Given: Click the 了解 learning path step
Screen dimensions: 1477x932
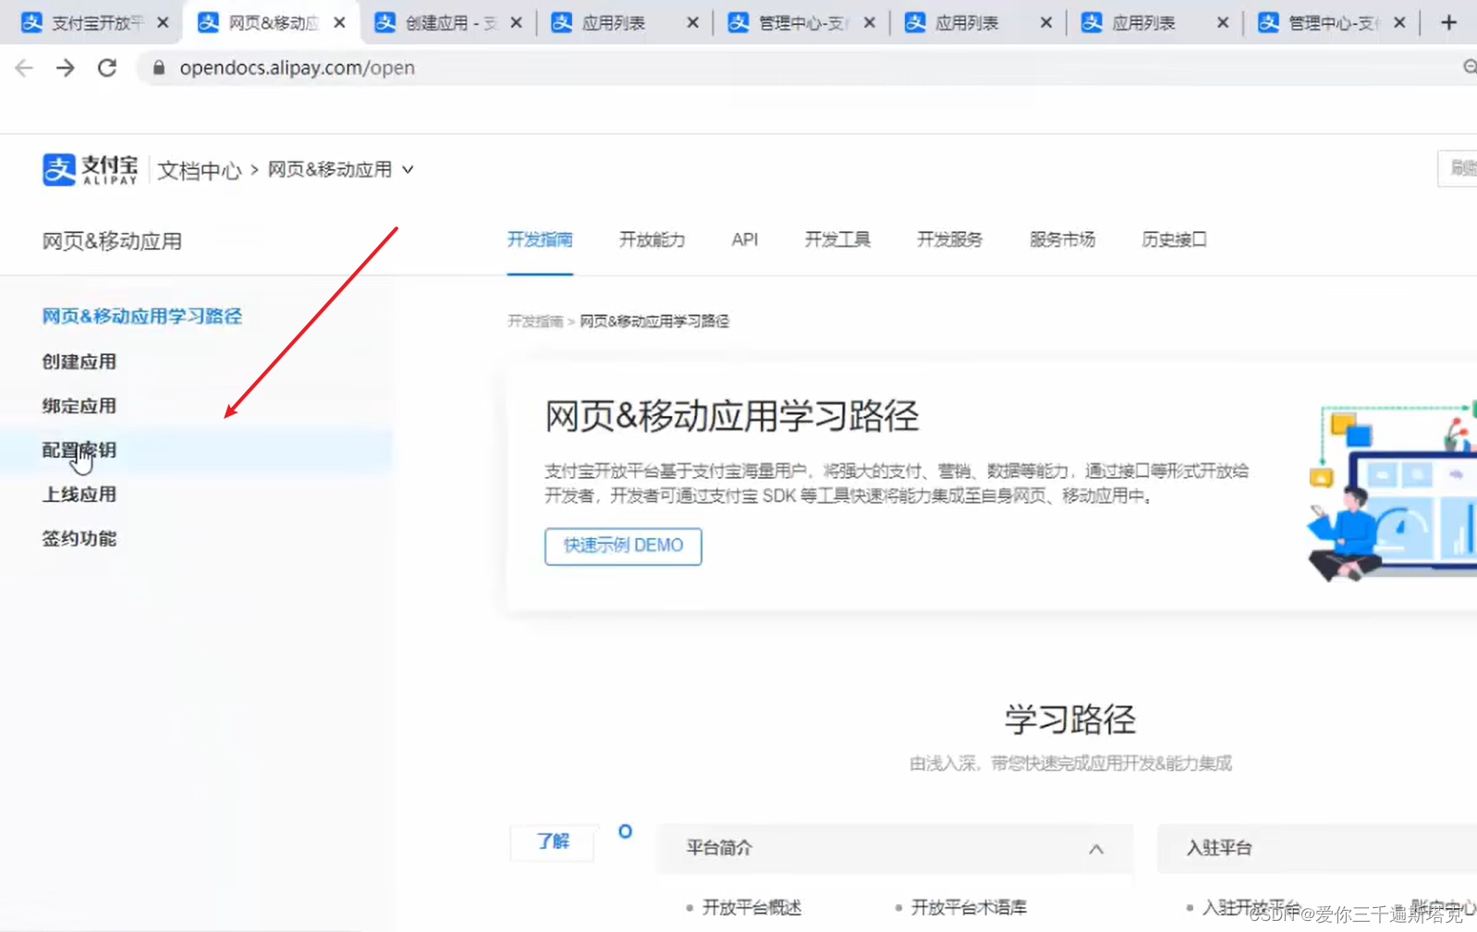Looking at the screenshot, I should (553, 841).
